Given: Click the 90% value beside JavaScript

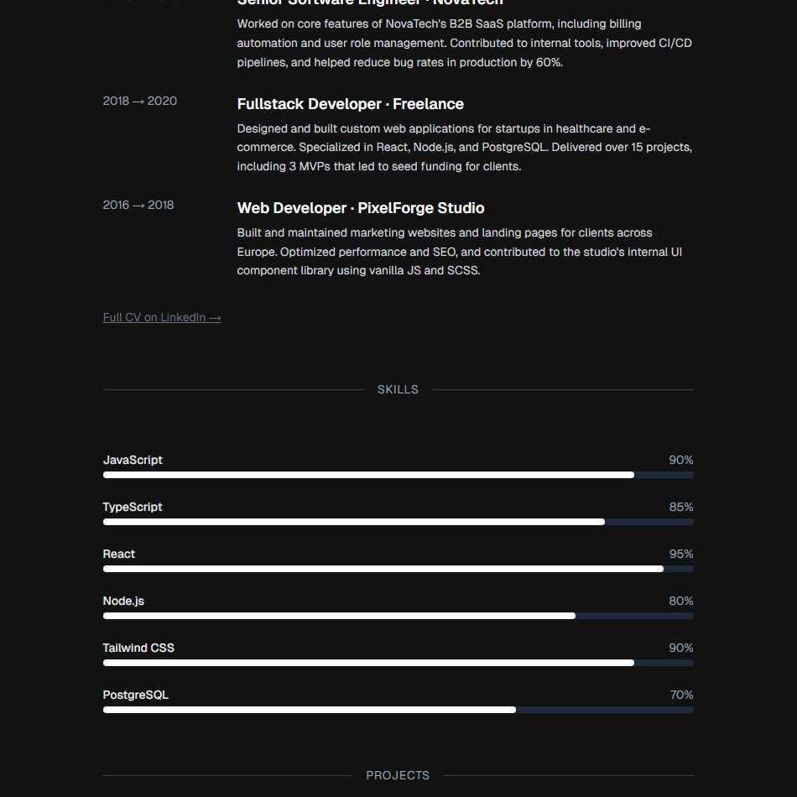Looking at the screenshot, I should click(x=681, y=460).
